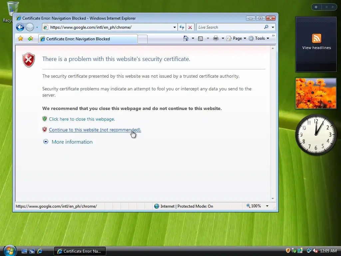The height and width of the screenshot is (256, 341).
Task: Expand the Feeds dropdown arrow
Action: click(x=208, y=39)
